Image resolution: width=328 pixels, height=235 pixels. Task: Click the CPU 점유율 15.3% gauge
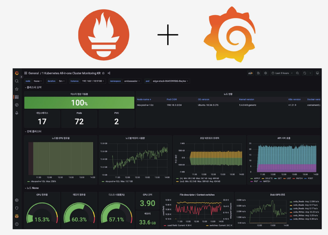click(42, 212)
